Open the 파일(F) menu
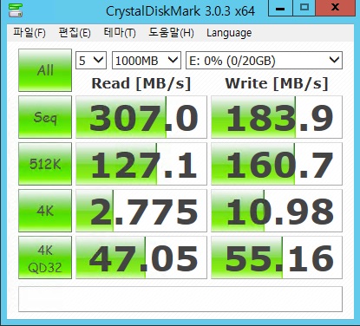Viewport: 360px width, 326px height. point(29,33)
